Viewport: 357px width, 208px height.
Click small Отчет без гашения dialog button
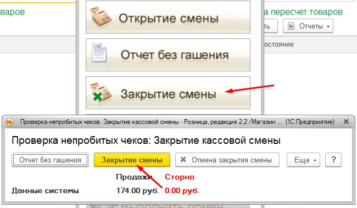51,160
